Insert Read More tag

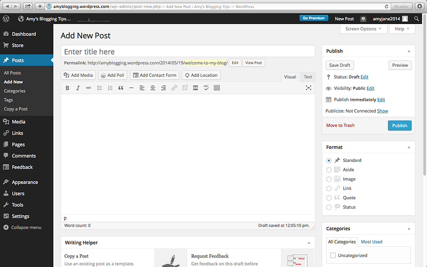point(195,88)
